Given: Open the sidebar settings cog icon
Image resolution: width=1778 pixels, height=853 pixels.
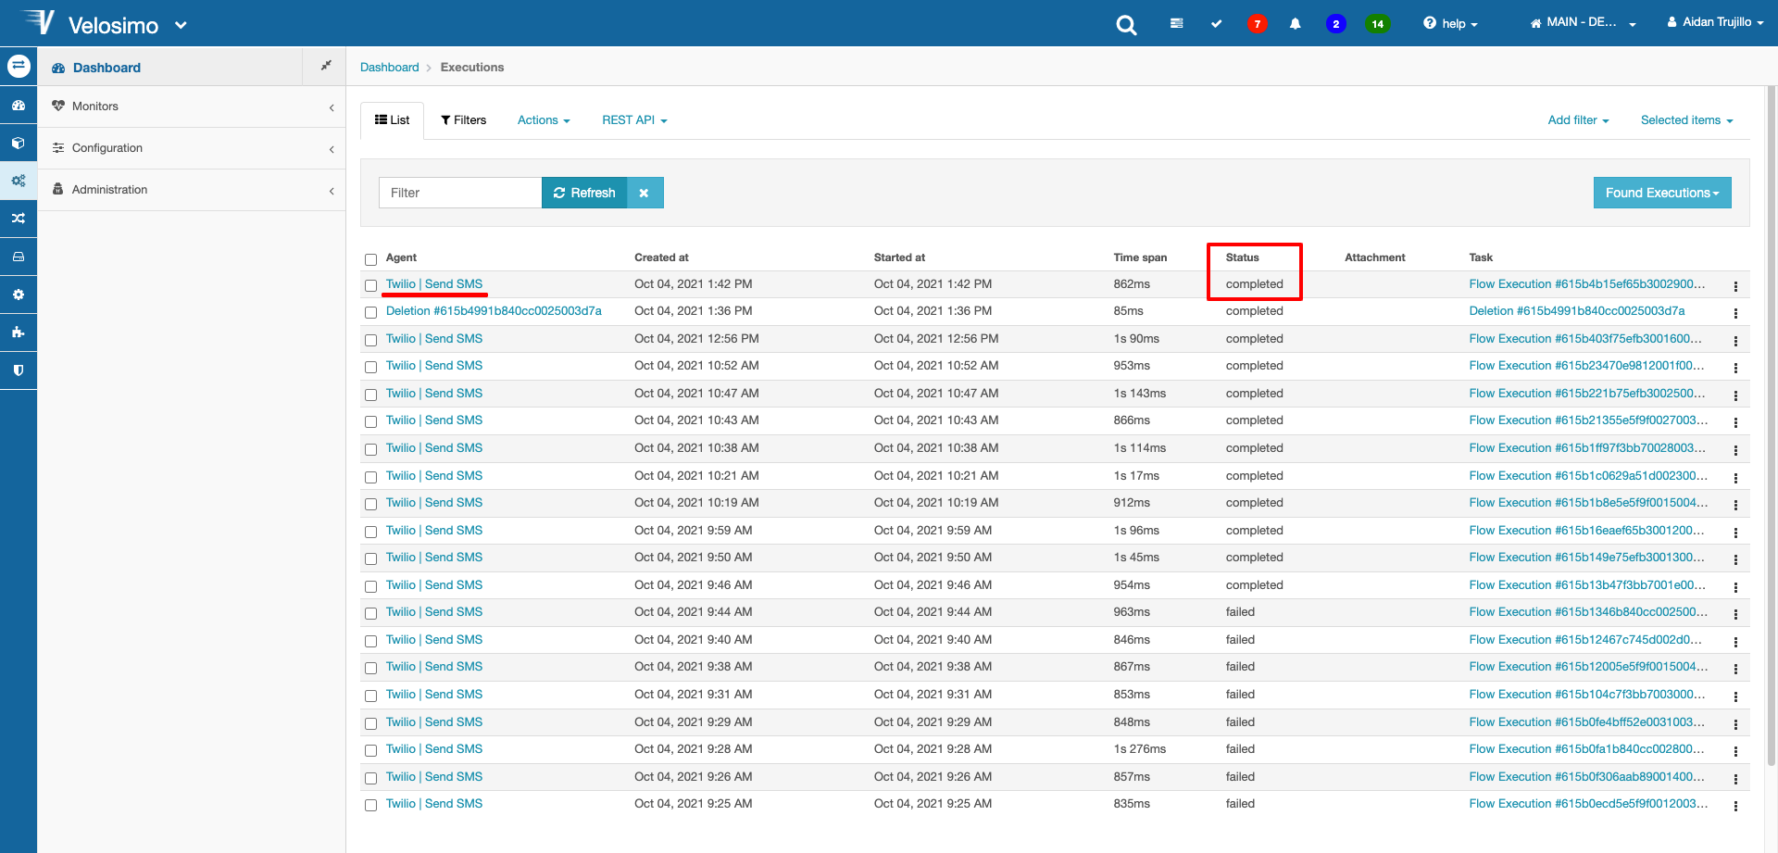Looking at the screenshot, I should pyautogui.click(x=19, y=295).
